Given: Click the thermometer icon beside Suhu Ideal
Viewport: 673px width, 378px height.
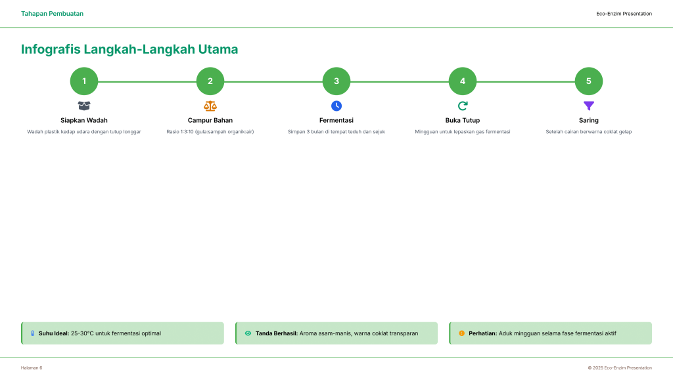Looking at the screenshot, I should pyautogui.click(x=32, y=333).
